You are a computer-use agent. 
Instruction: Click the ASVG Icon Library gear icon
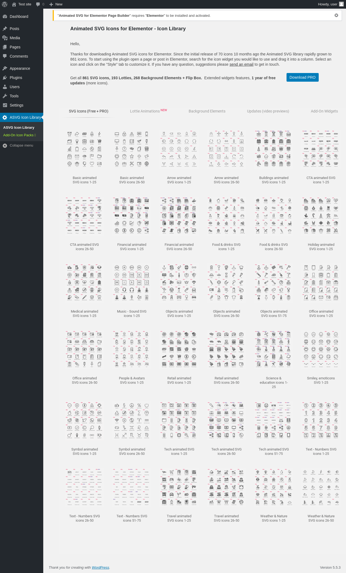(x=5, y=117)
